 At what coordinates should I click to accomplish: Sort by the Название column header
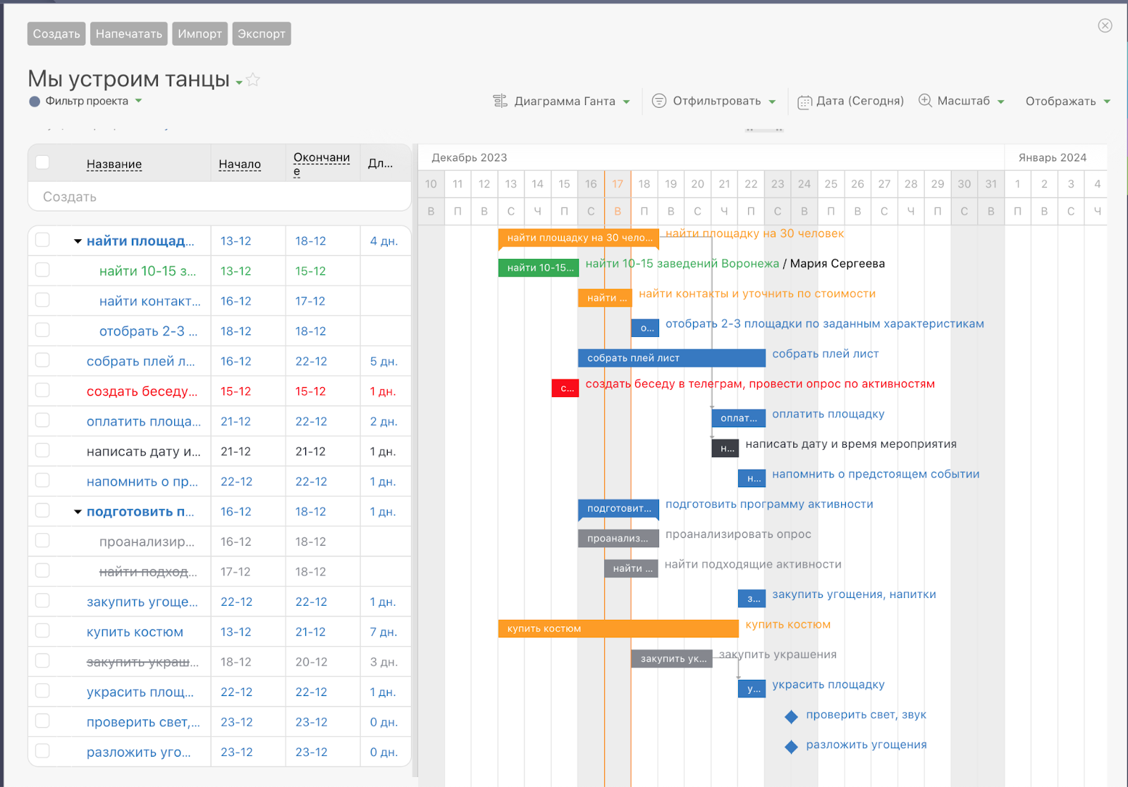coord(114,164)
